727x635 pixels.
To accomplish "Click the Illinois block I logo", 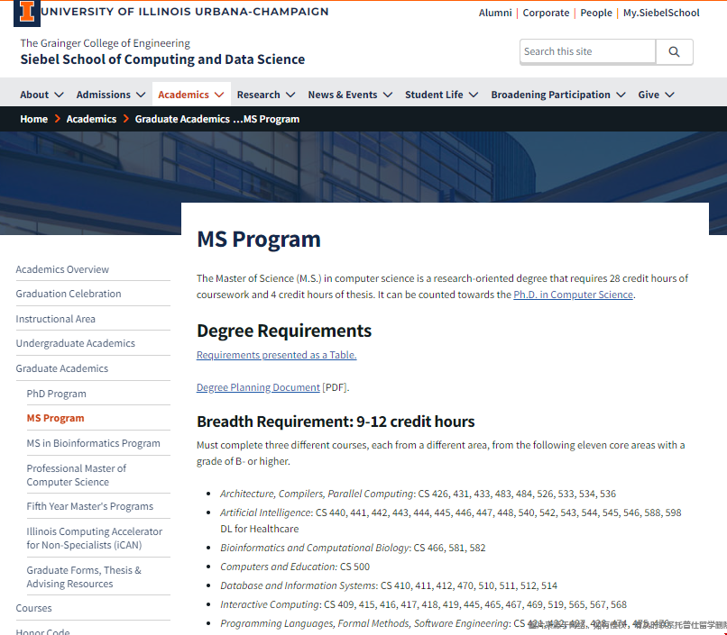I will pos(27,12).
